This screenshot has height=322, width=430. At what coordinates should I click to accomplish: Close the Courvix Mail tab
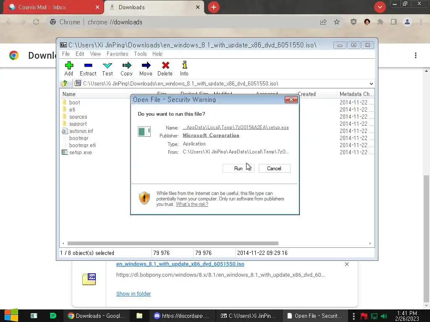point(97,7)
